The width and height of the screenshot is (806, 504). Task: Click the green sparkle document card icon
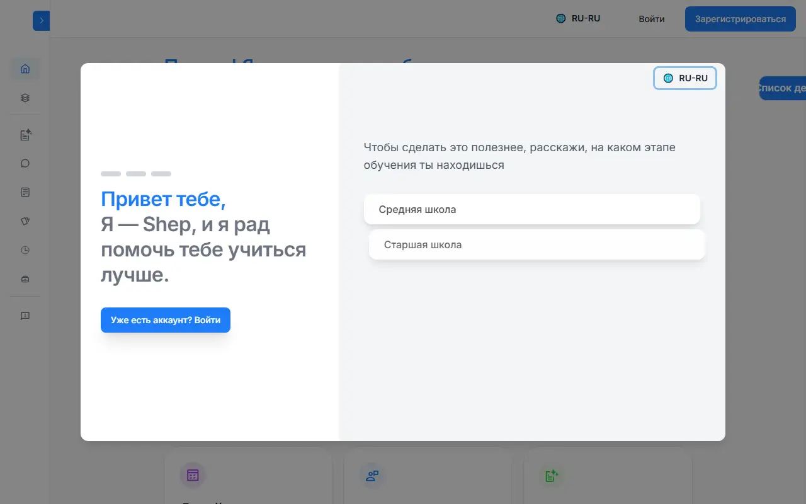click(552, 476)
